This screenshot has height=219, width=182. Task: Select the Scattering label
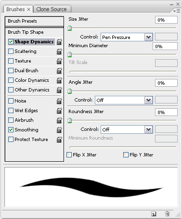coord(26,52)
